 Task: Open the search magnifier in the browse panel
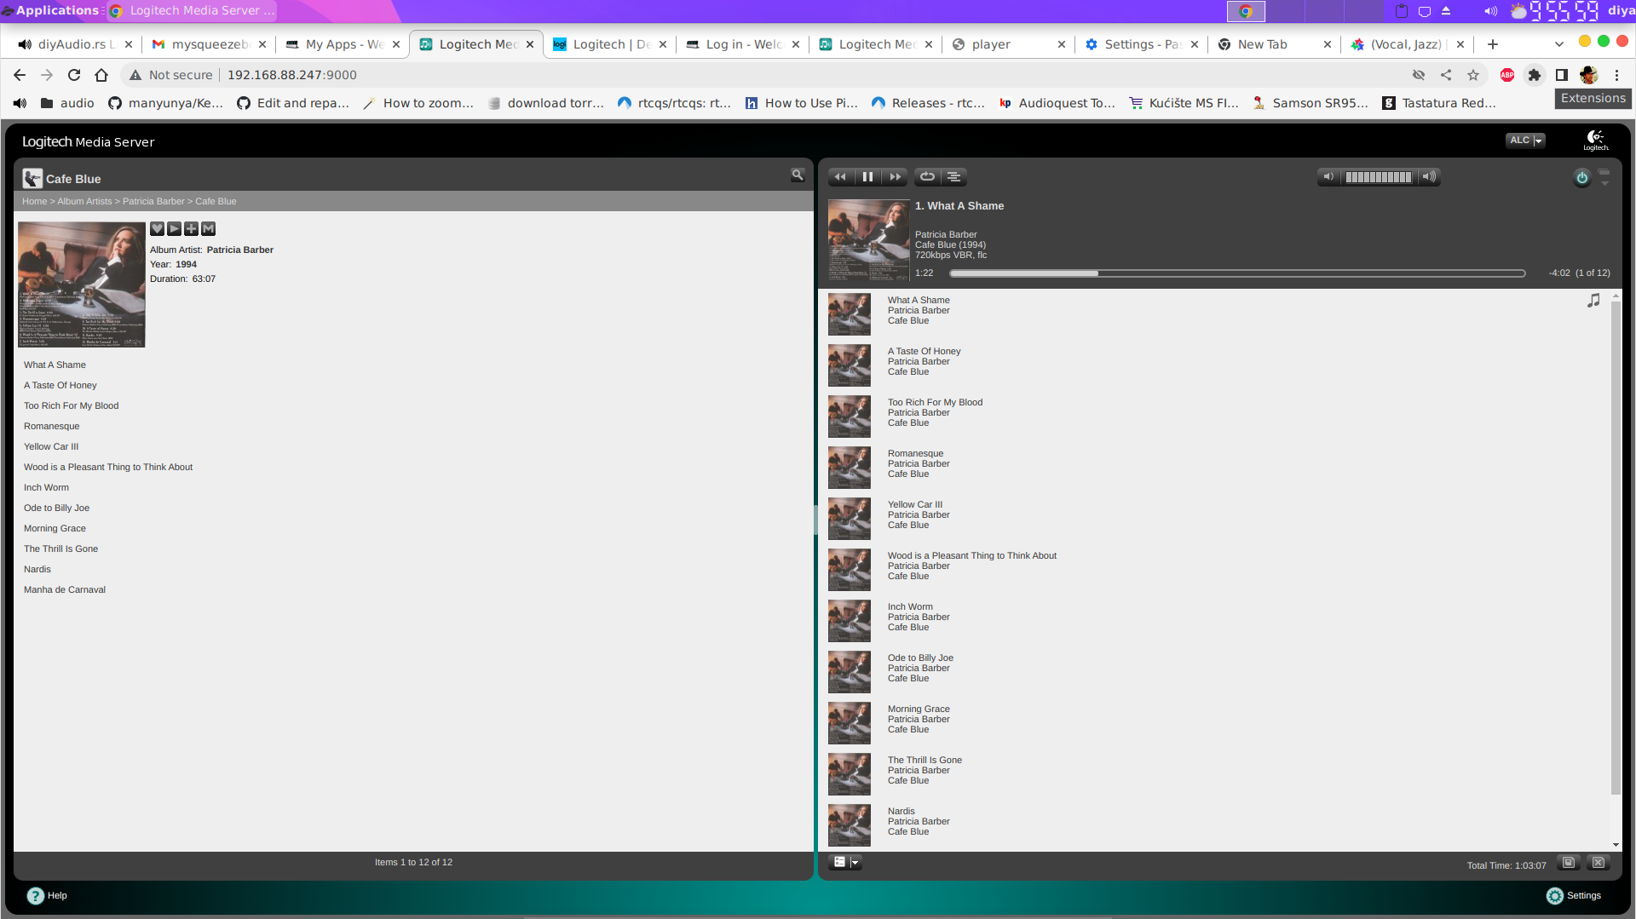point(798,175)
